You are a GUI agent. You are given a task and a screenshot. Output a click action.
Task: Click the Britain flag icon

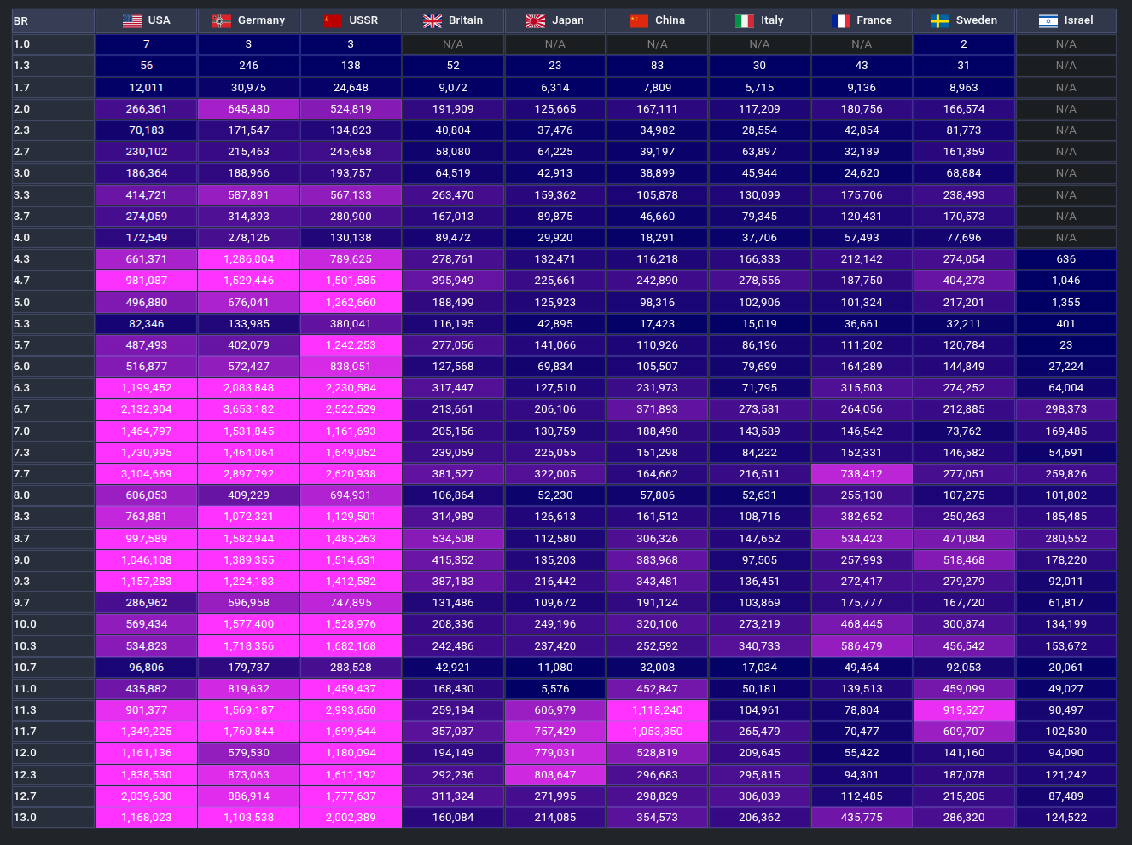click(432, 20)
